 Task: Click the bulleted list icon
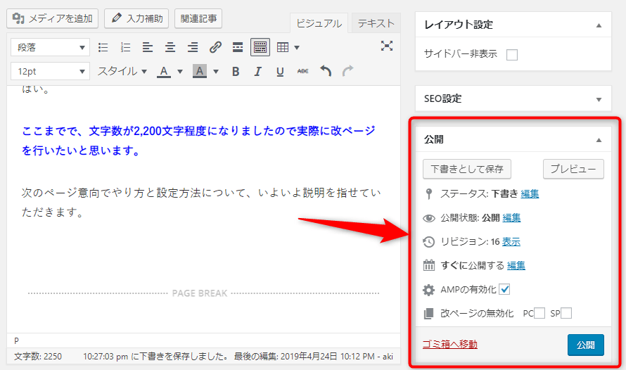pos(103,48)
